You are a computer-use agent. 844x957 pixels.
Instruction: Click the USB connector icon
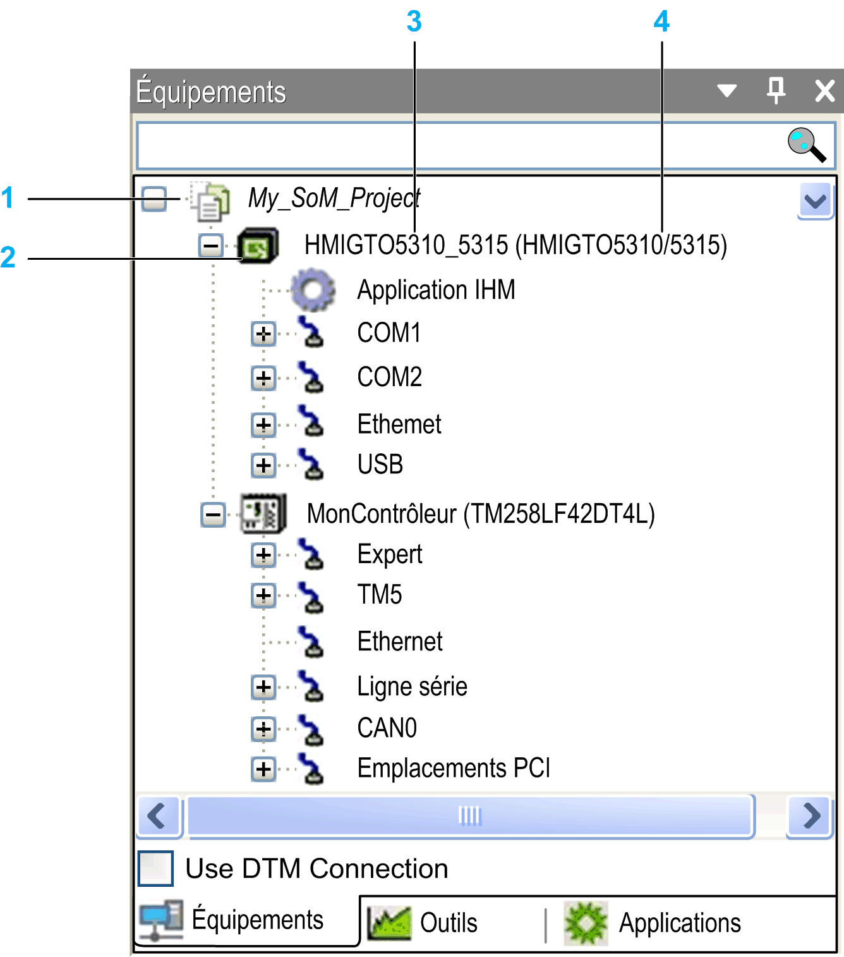(311, 465)
